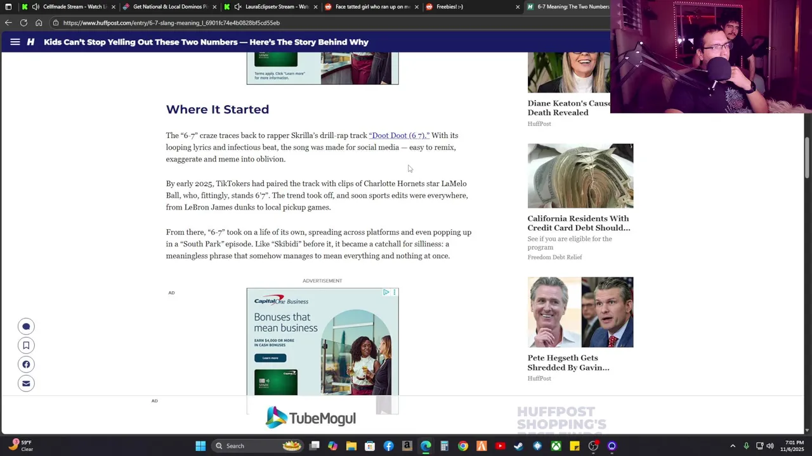Click Freedom Debt Relief sponsor label
The height and width of the screenshot is (456, 812).
[554, 257]
